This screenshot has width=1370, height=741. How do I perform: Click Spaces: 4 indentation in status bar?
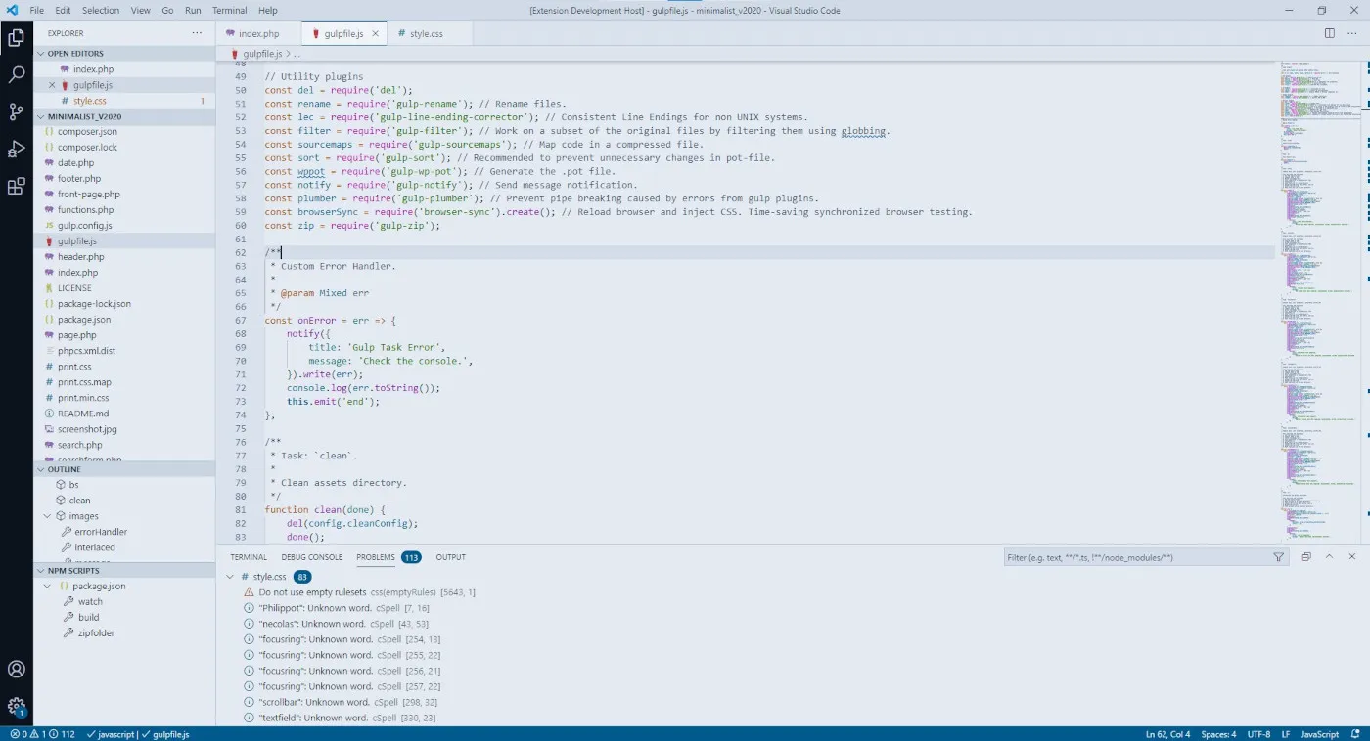pos(1218,734)
